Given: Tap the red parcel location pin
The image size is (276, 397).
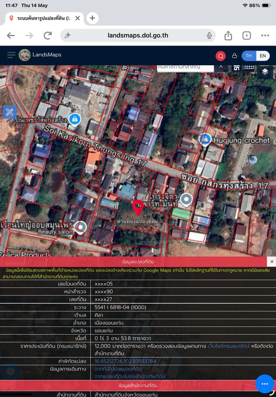Looking at the screenshot, I should 138,208.
